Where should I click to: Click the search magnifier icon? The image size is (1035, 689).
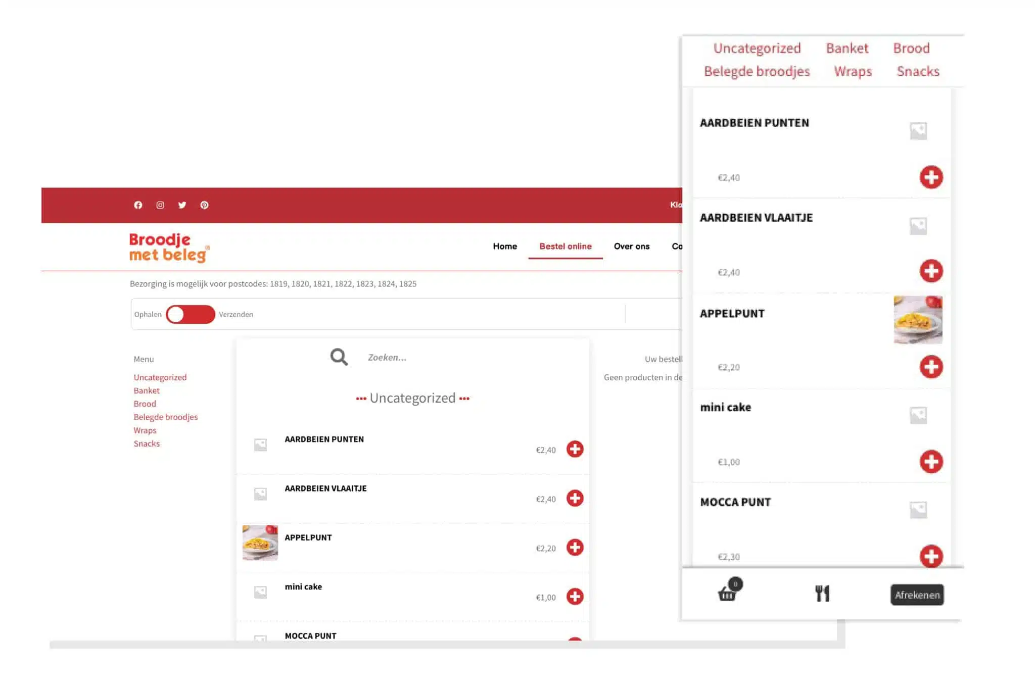(x=339, y=357)
